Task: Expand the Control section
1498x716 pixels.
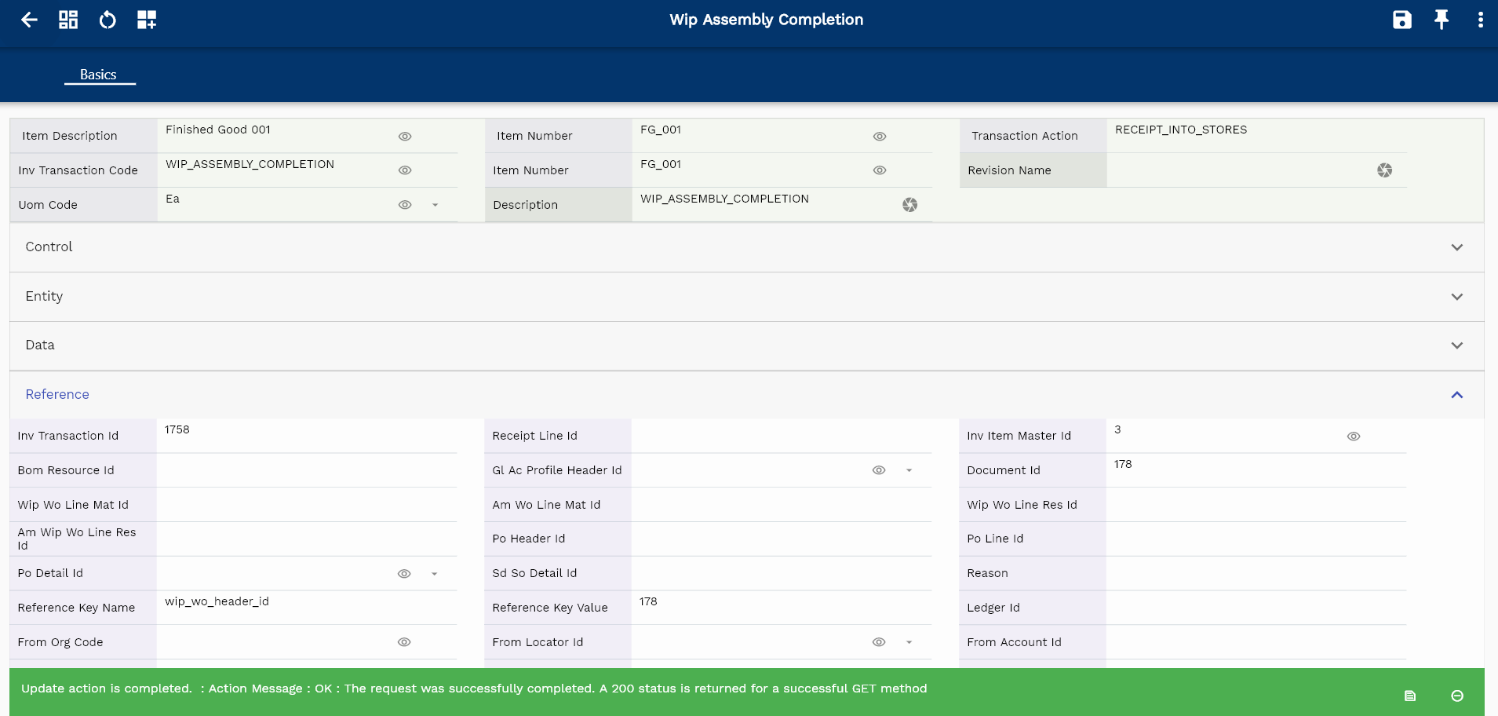Action: 1456,247
